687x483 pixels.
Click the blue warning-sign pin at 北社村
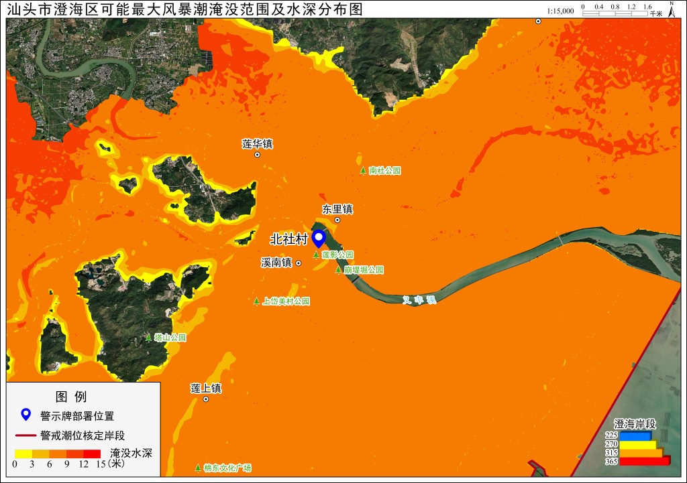319,238
